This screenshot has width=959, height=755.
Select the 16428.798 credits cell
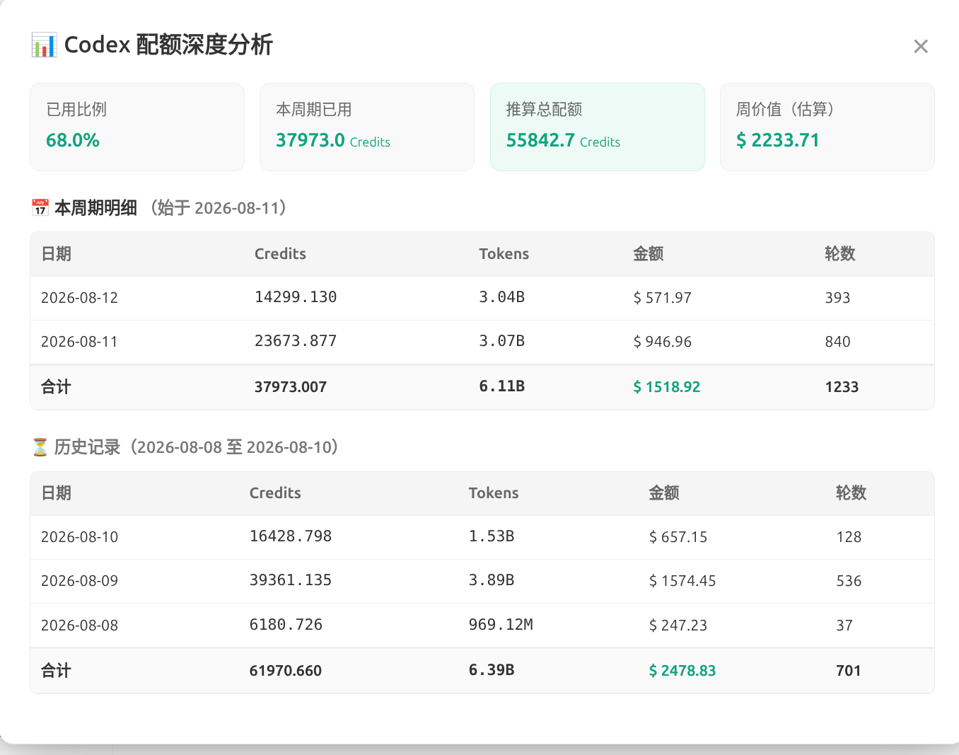291,536
